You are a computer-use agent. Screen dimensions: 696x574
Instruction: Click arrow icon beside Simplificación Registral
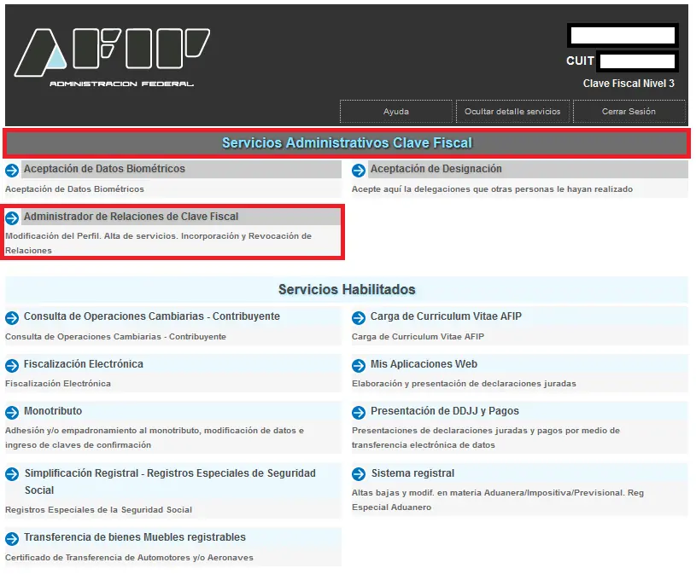12,474
